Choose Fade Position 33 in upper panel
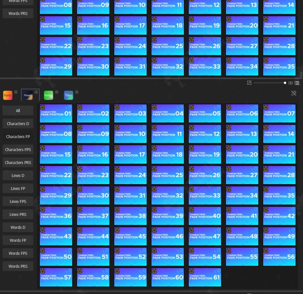Viewport: 303px width, 294px height. [205, 66]
